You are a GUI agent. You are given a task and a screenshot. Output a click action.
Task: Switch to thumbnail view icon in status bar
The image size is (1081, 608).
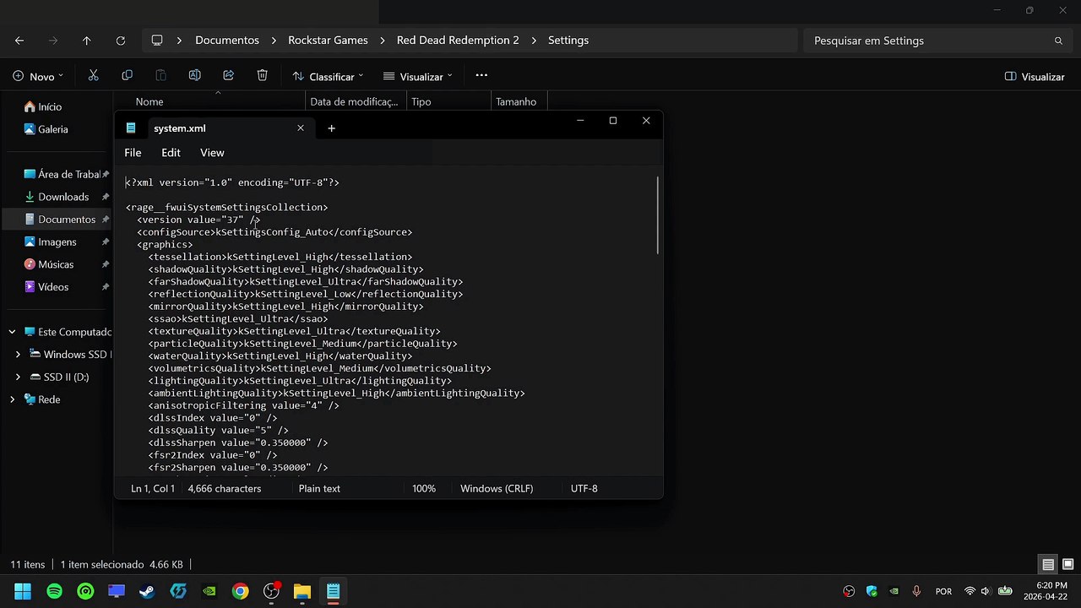click(1068, 565)
